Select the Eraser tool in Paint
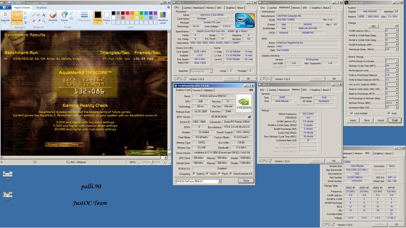406x228 pixels. pos(33,21)
